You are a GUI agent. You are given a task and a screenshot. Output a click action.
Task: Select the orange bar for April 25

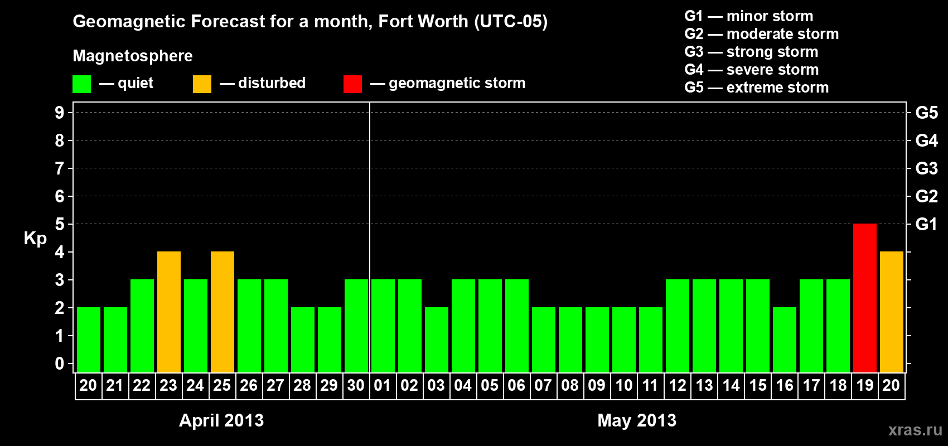point(223,312)
